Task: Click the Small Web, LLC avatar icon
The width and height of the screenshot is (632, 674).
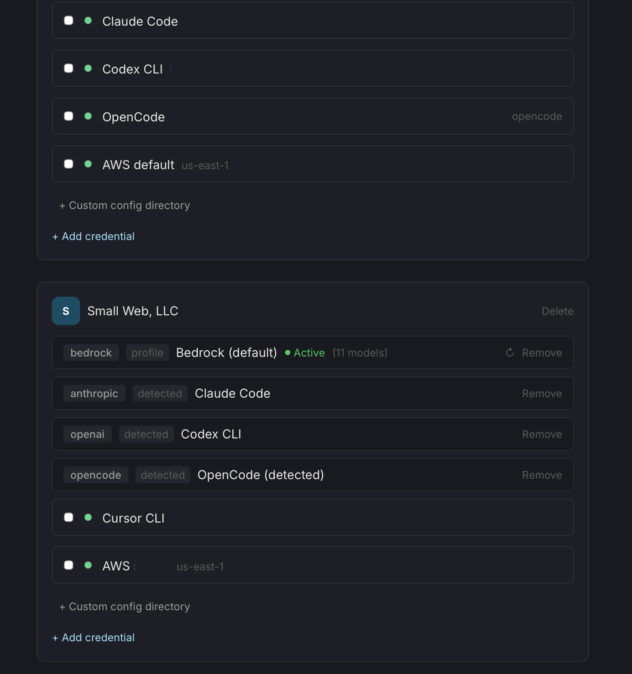Action: [x=66, y=311]
